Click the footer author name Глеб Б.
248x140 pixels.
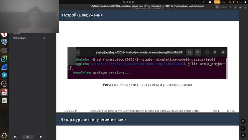tap(215, 111)
